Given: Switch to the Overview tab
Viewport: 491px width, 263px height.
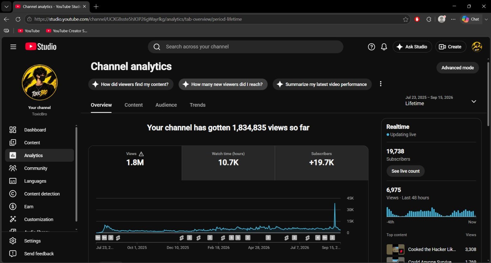Looking at the screenshot, I should click(101, 105).
